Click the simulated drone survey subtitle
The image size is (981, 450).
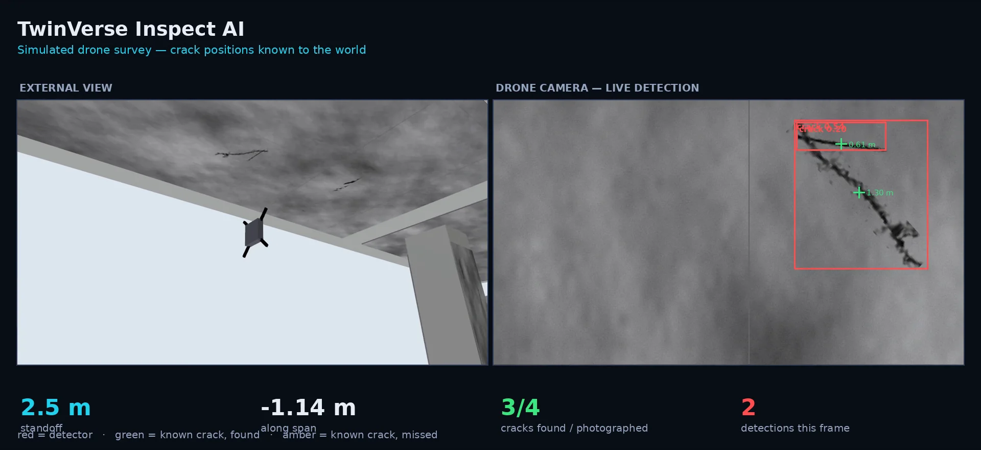(192, 50)
